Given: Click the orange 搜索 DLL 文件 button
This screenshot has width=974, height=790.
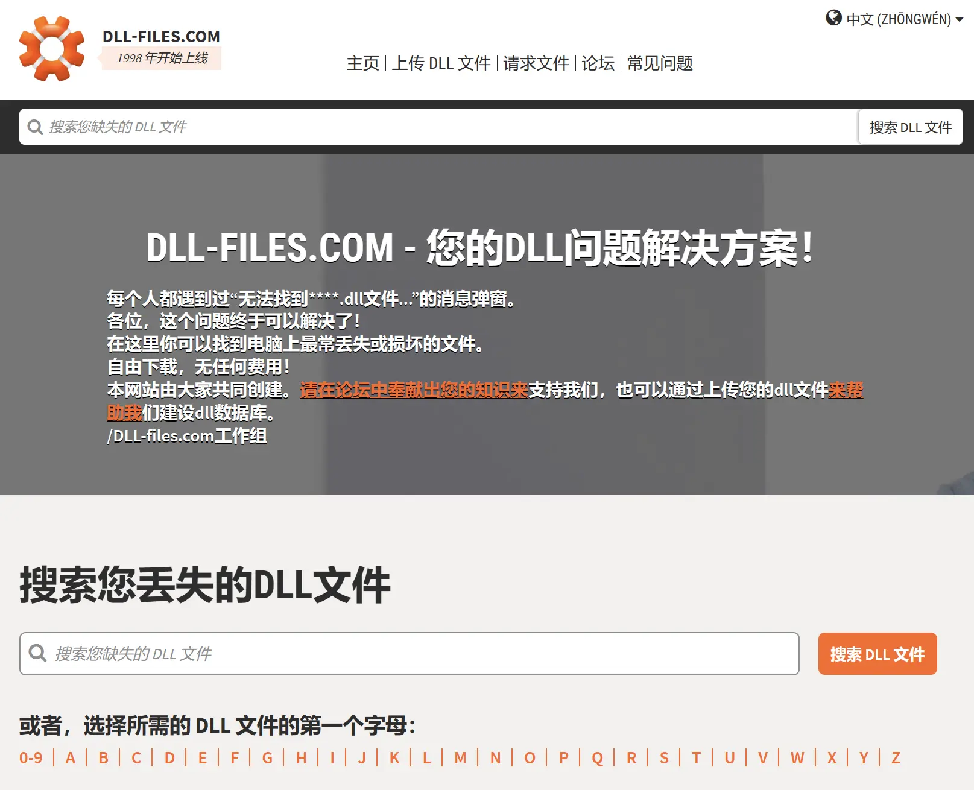Looking at the screenshot, I should click(x=878, y=654).
